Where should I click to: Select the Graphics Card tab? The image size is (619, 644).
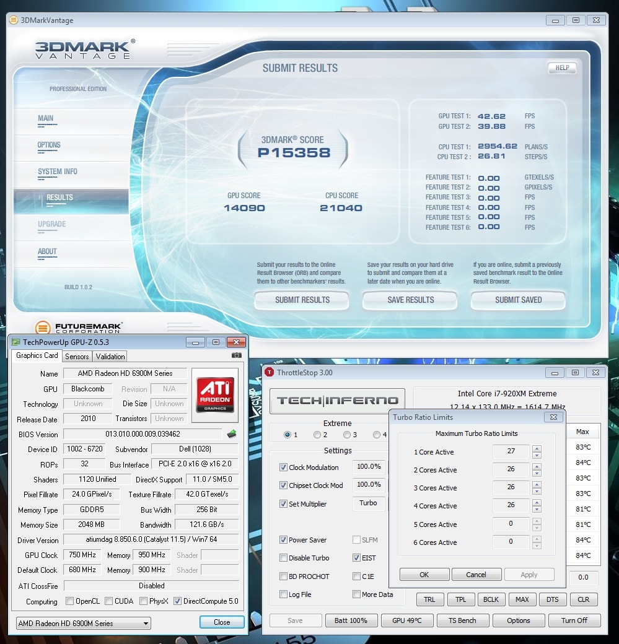coord(37,355)
